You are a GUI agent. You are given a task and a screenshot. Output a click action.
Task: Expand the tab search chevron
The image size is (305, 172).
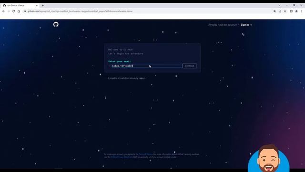click(280, 5)
